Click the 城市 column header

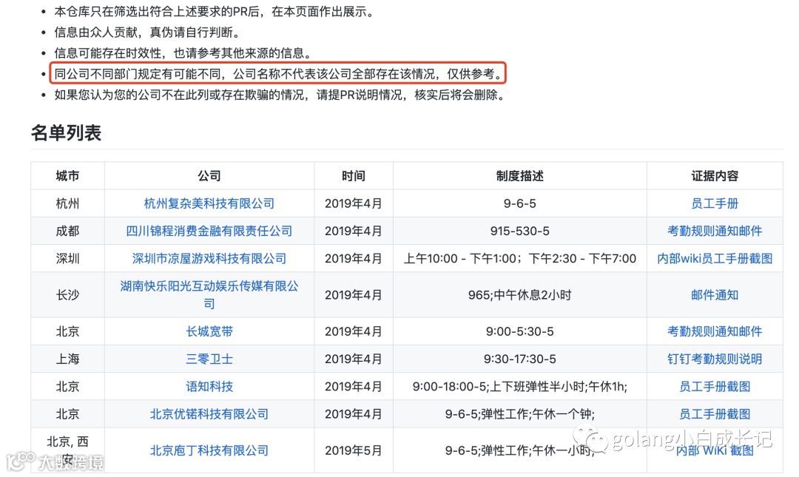coord(68,176)
